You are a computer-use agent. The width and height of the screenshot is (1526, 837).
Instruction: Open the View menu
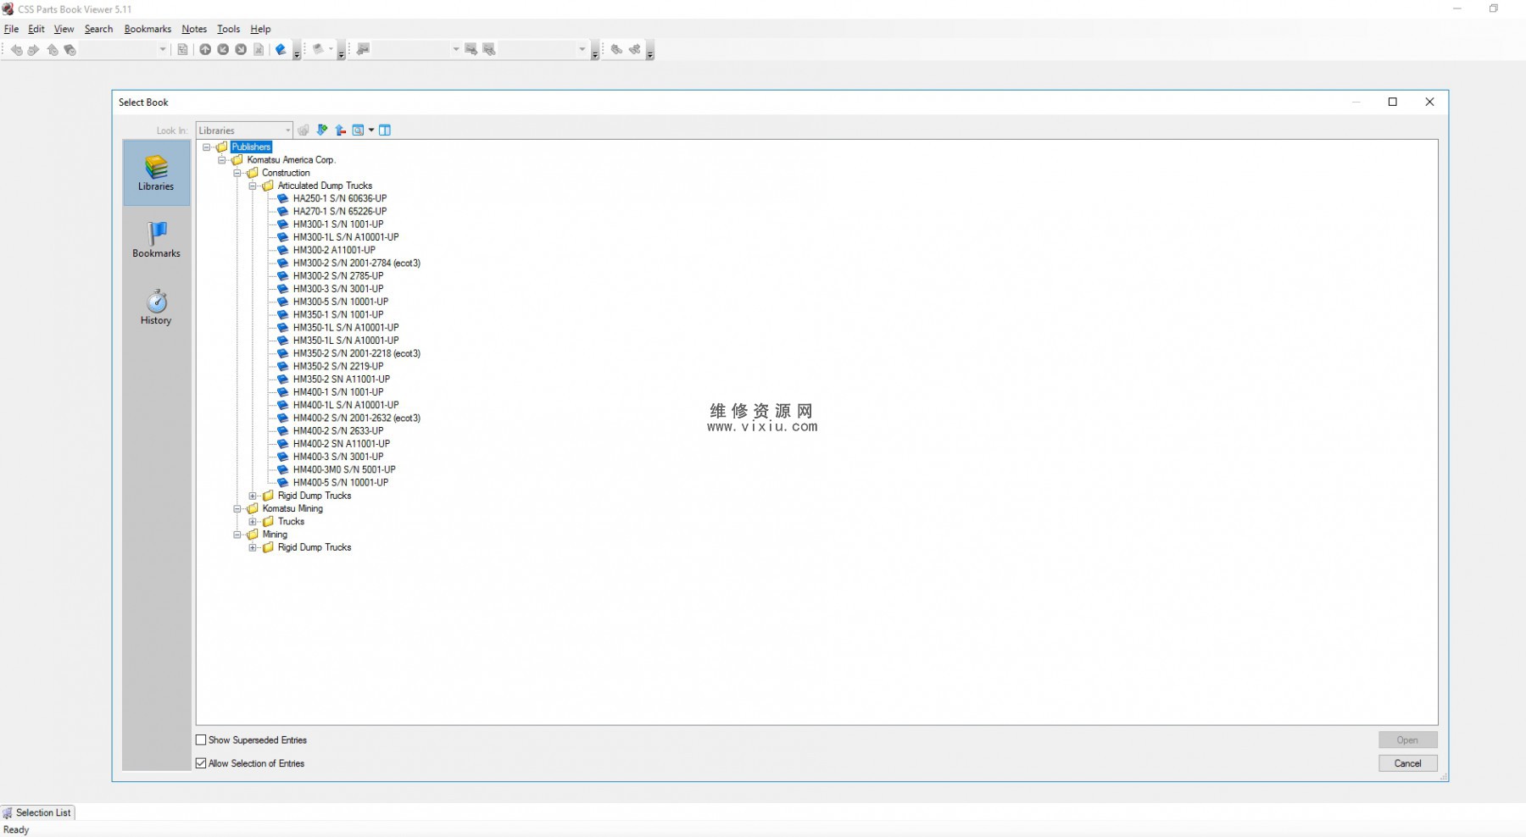(x=64, y=29)
